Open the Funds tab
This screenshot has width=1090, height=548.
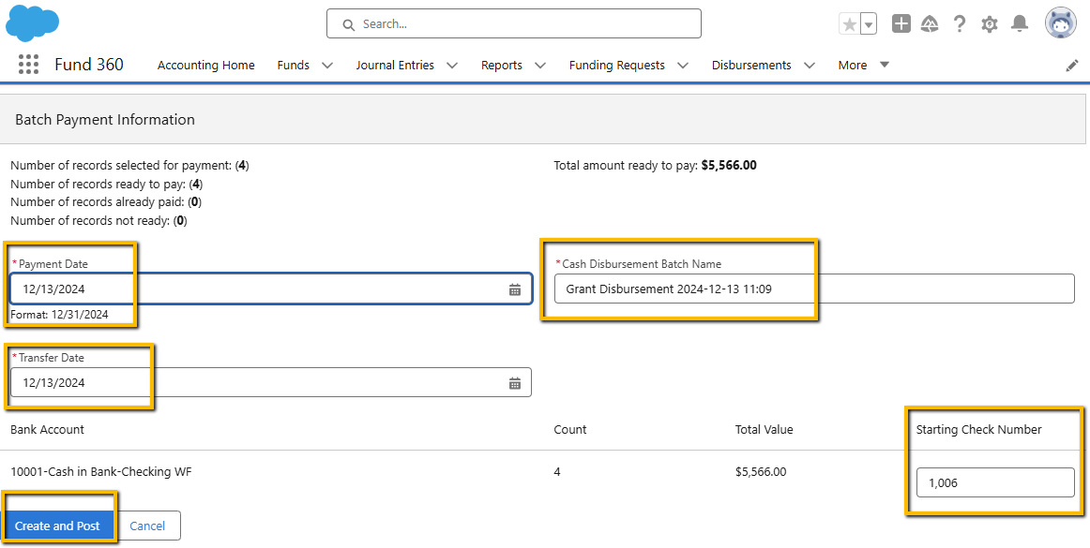[x=294, y=66]
